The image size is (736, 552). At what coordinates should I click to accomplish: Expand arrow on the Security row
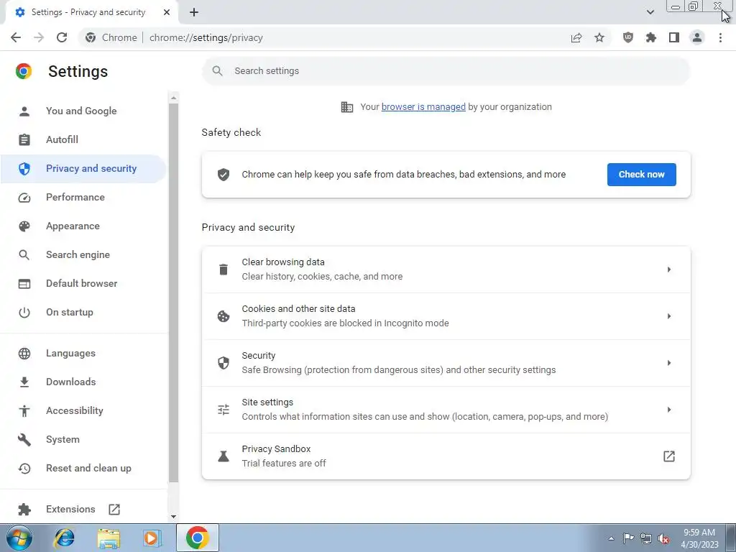[669, 363]
